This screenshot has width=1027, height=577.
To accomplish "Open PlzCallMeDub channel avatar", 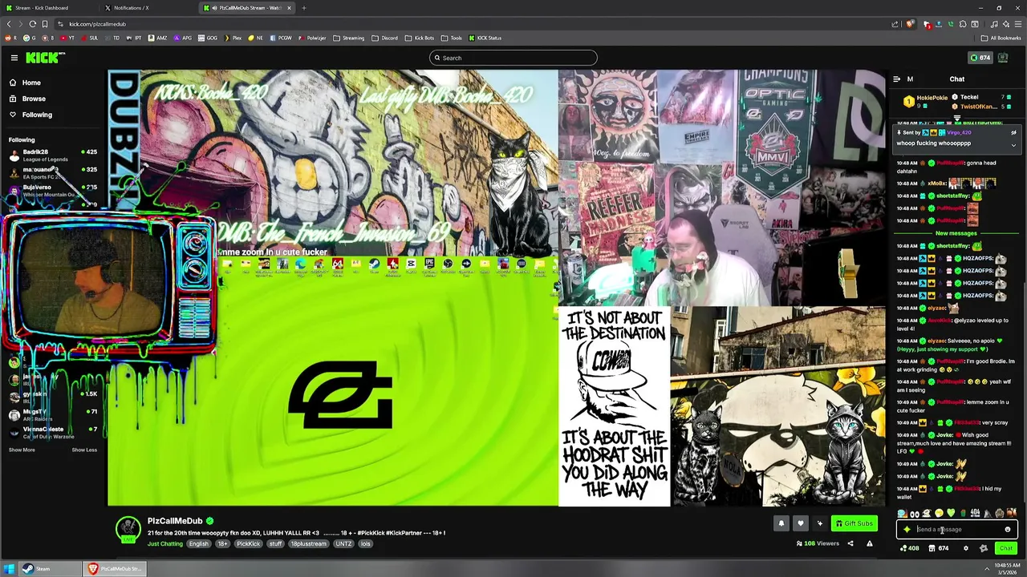I will pyautogui.click(x=128, y=529).
